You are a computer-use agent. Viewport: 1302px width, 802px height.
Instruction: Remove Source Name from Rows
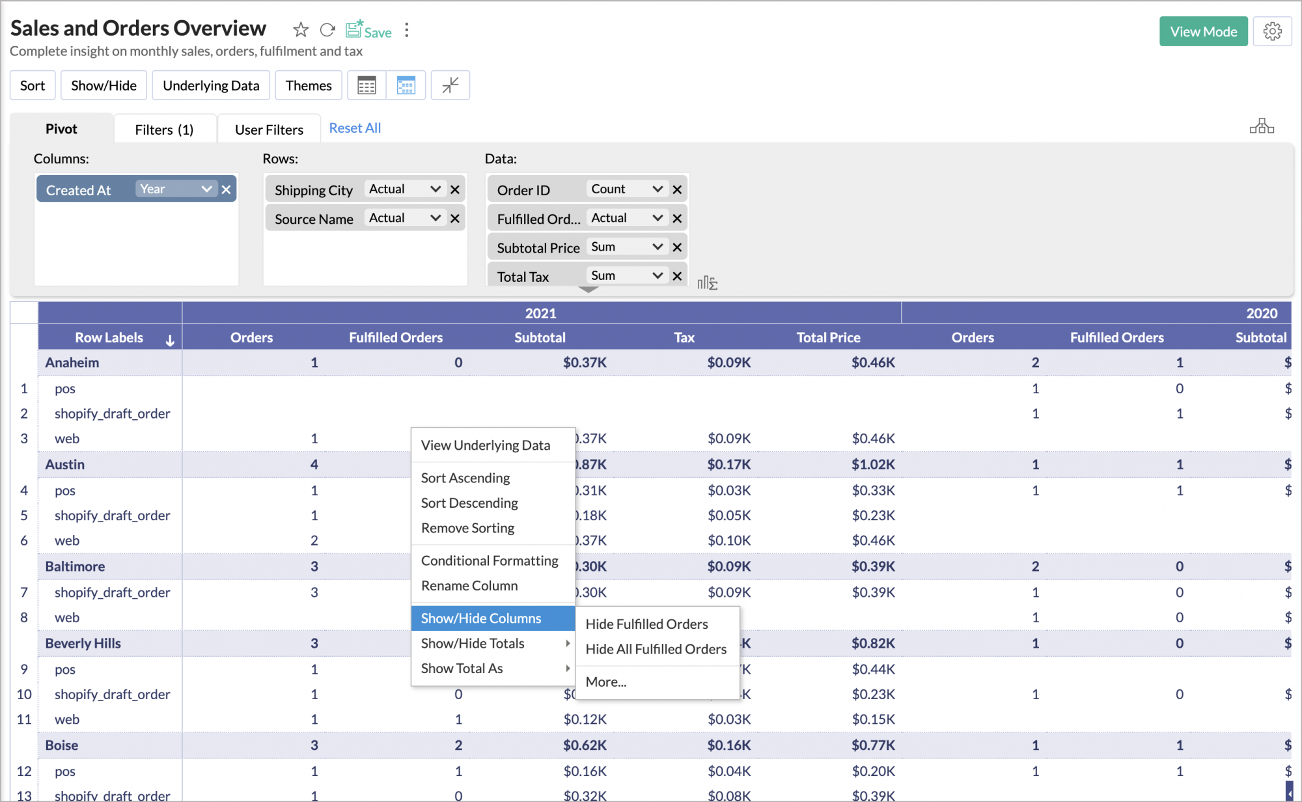(455, 219)
